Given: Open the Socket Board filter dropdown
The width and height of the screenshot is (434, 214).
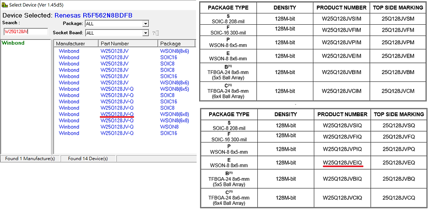Looking at the screenshot, I should [146, 33].
